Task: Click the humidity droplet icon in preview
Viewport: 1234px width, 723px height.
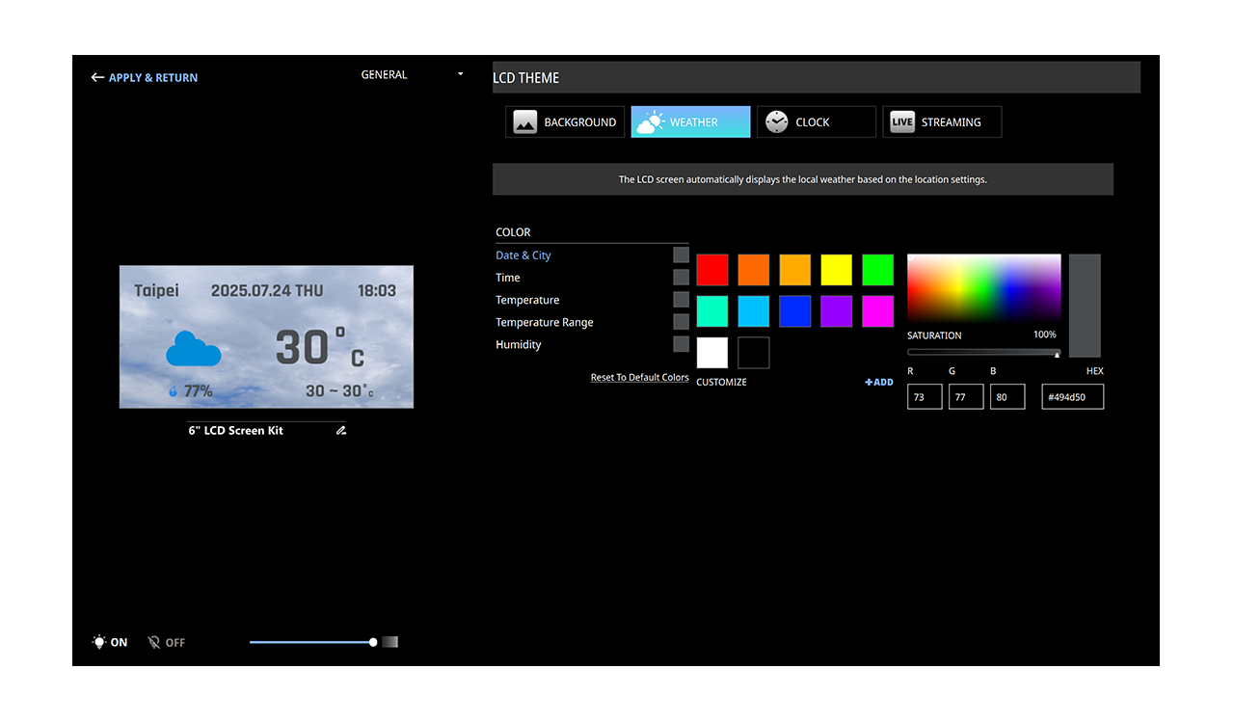Action: 174,392
